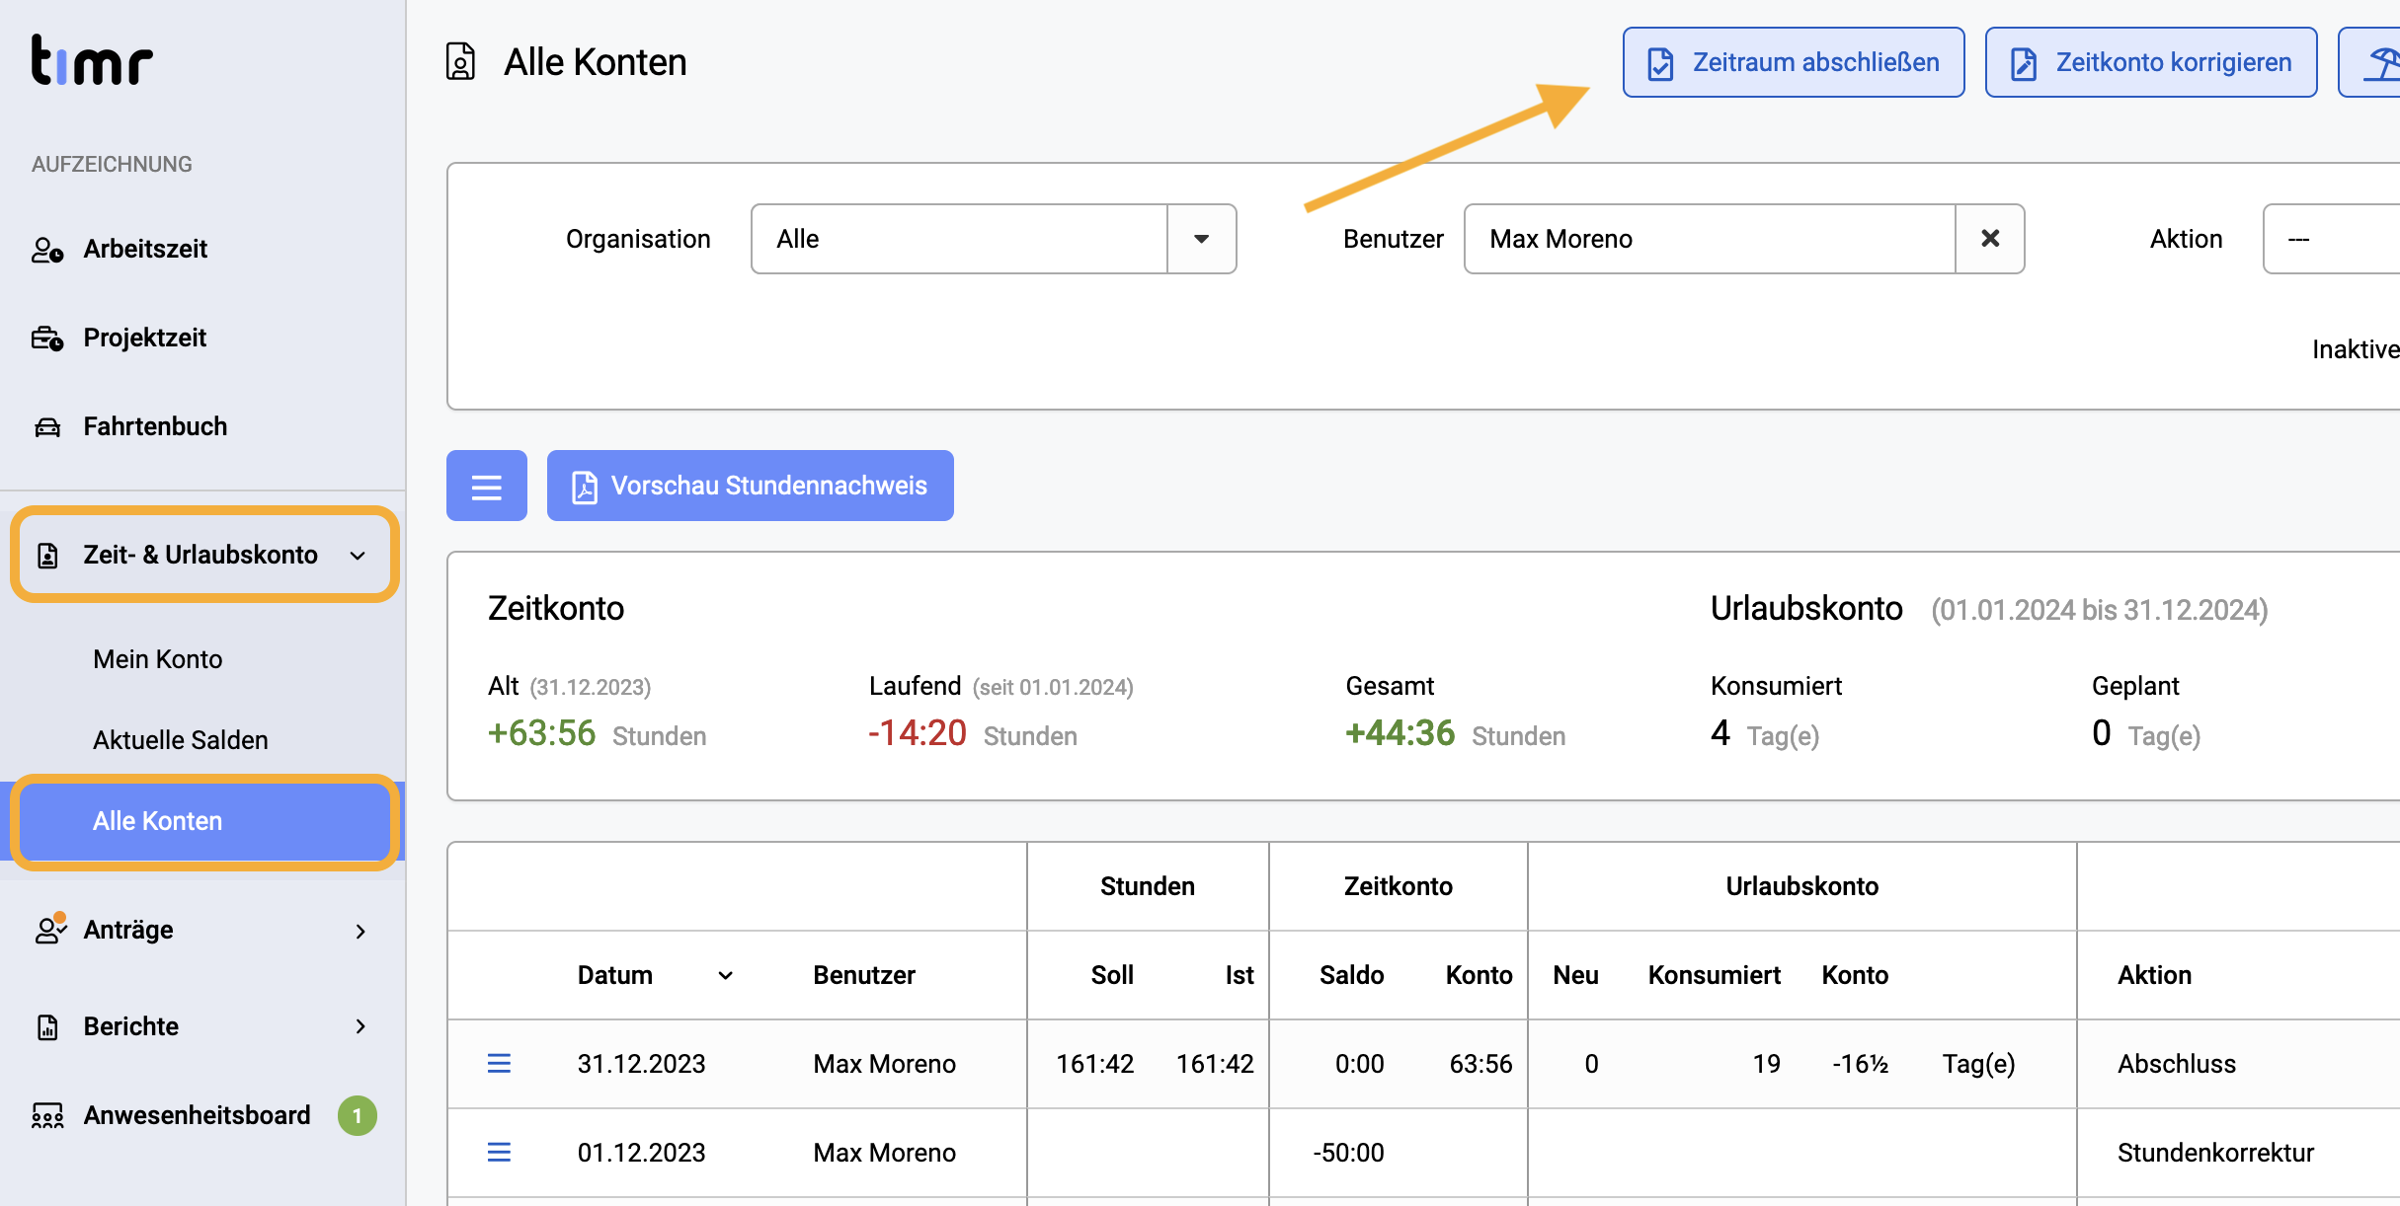Click the Aktion column header
Screen dimensions: 2400x1206
click(2154, 976)
